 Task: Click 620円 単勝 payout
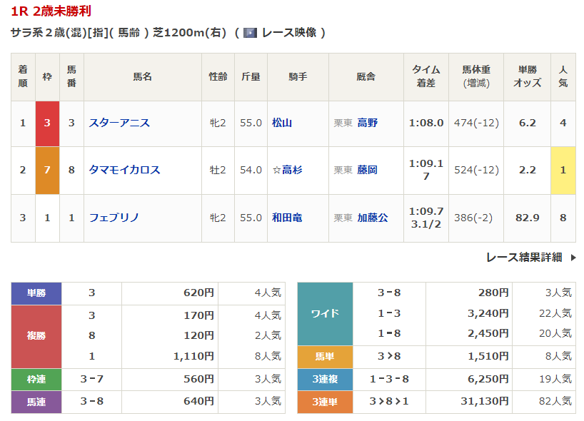199,293
